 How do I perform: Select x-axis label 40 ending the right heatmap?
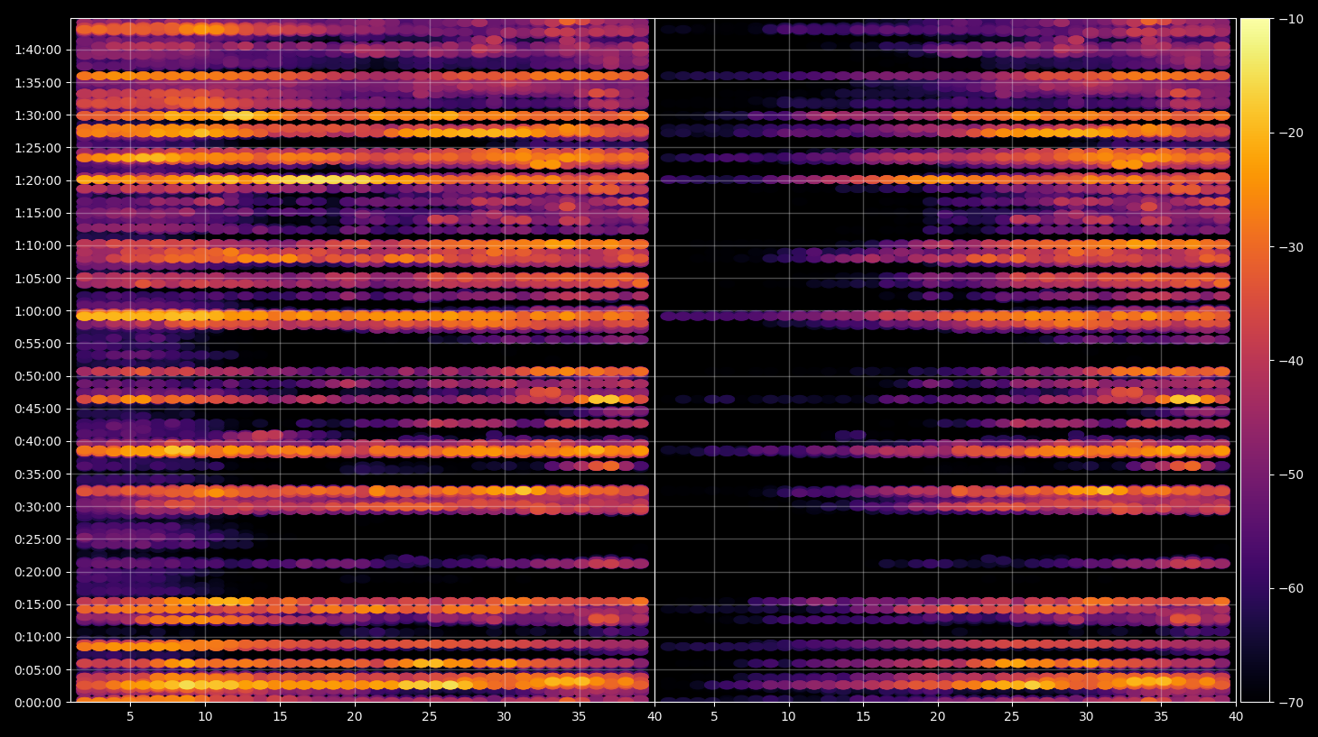click(x=1235, y=717)
